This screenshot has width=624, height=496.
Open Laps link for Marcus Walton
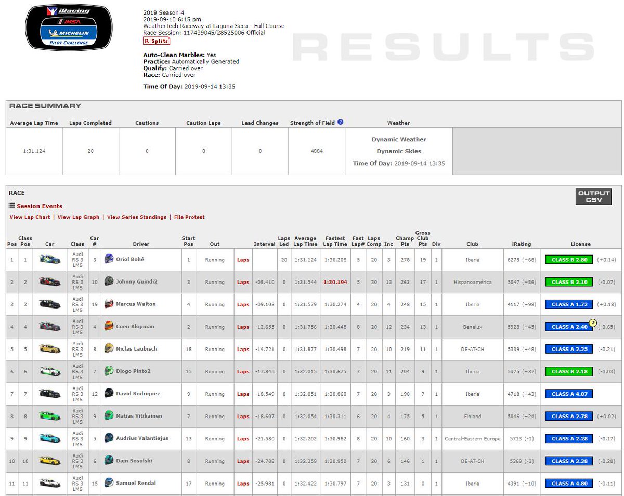click(243, 304)
